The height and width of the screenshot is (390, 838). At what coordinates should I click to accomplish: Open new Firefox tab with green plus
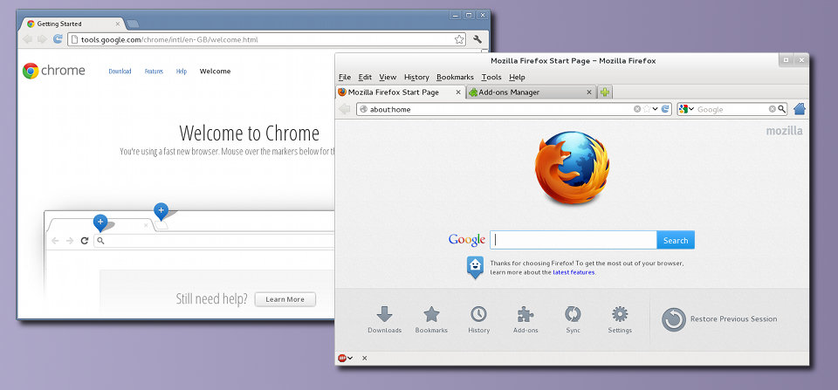604,92
